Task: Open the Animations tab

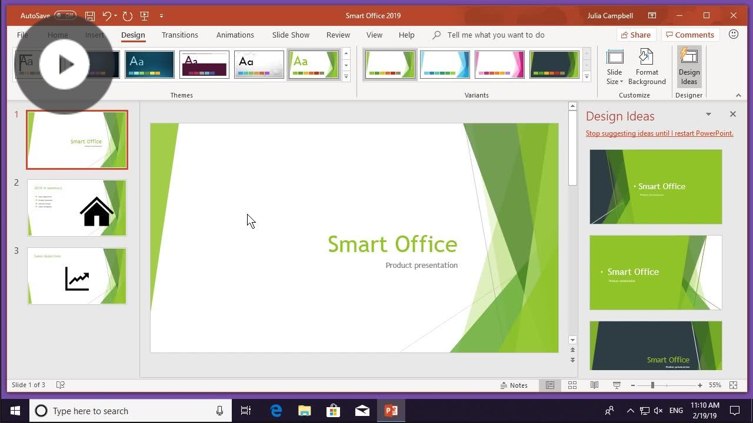Action: tap(235, 35)
